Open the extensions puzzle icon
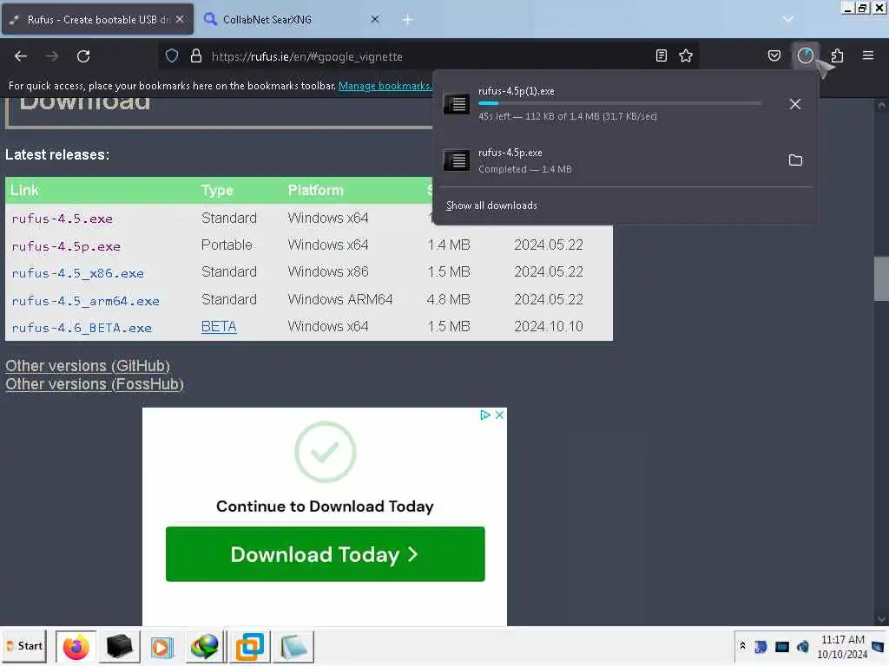The width and height of the screenshot is (889, 666). tap(837, 55)
